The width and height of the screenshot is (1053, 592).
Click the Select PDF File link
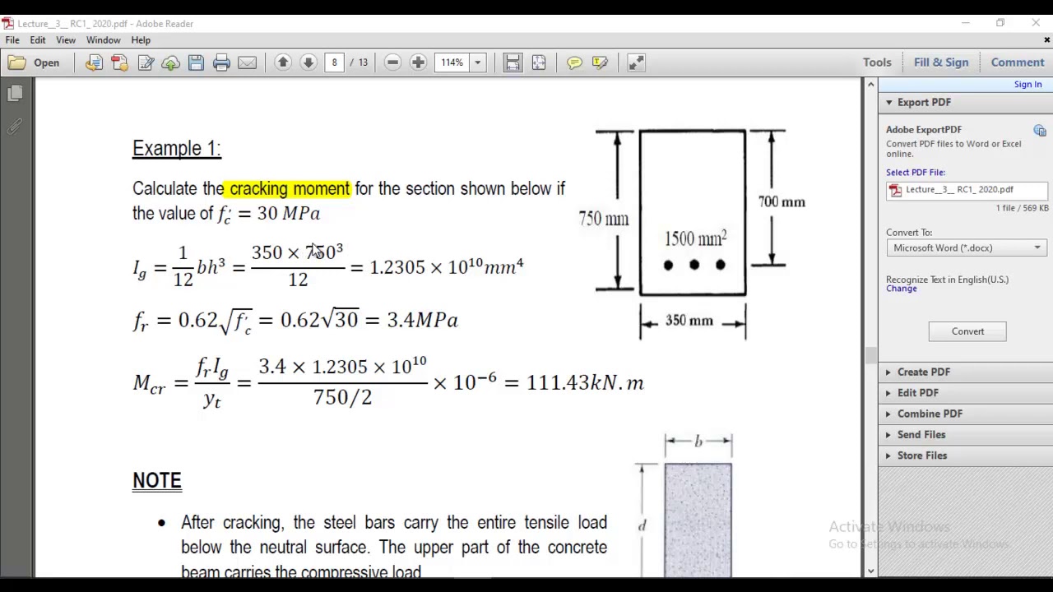(x=916, y=173)
